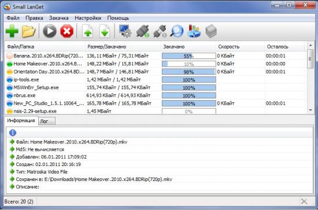
Task: Select the ip-tools.exe file name
Action: tap(26, 79)
